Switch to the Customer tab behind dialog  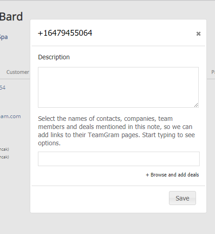point(18,72)
